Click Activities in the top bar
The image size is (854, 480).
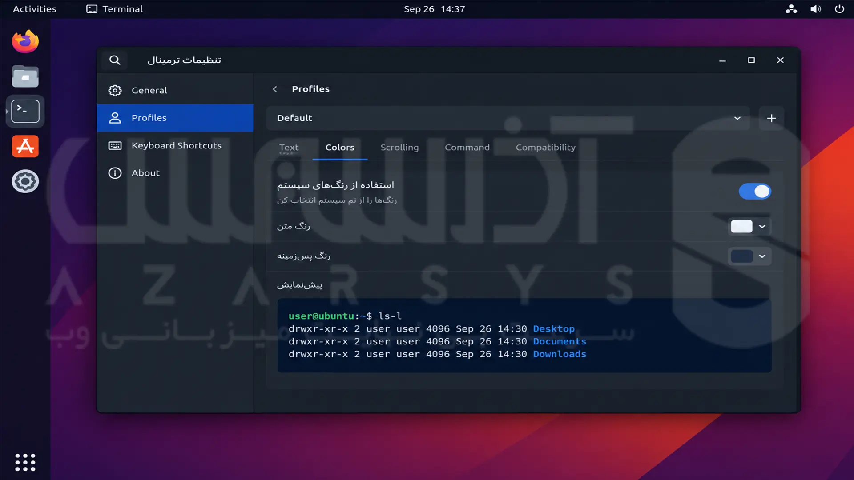[35, 9]
